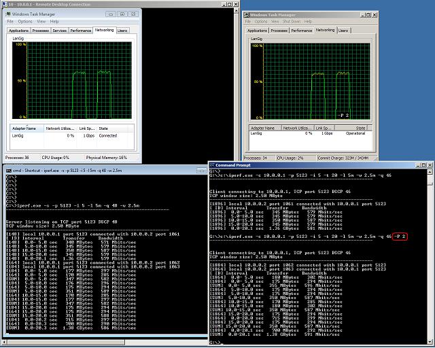Click the Remote Desktop vertical scrollbar up arrow

click(x=237, y=11)
